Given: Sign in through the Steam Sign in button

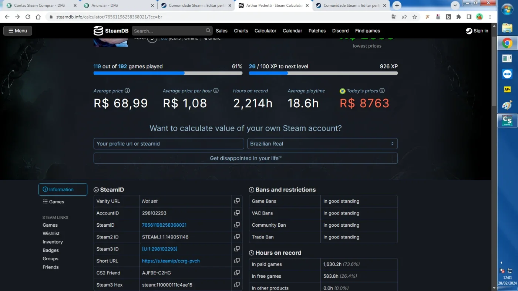Looking at the screenshot, I should [477, 31].
